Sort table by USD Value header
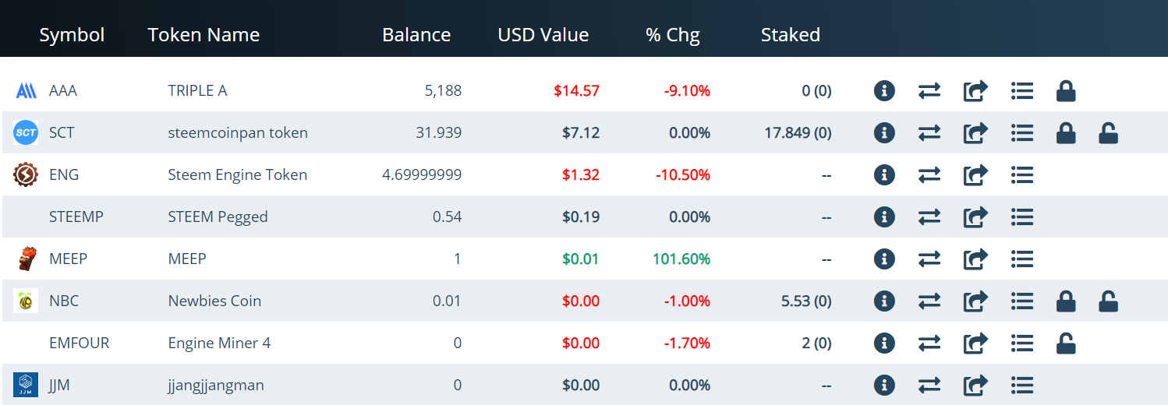Screen dimensions: 1168x405 [543, 35]
